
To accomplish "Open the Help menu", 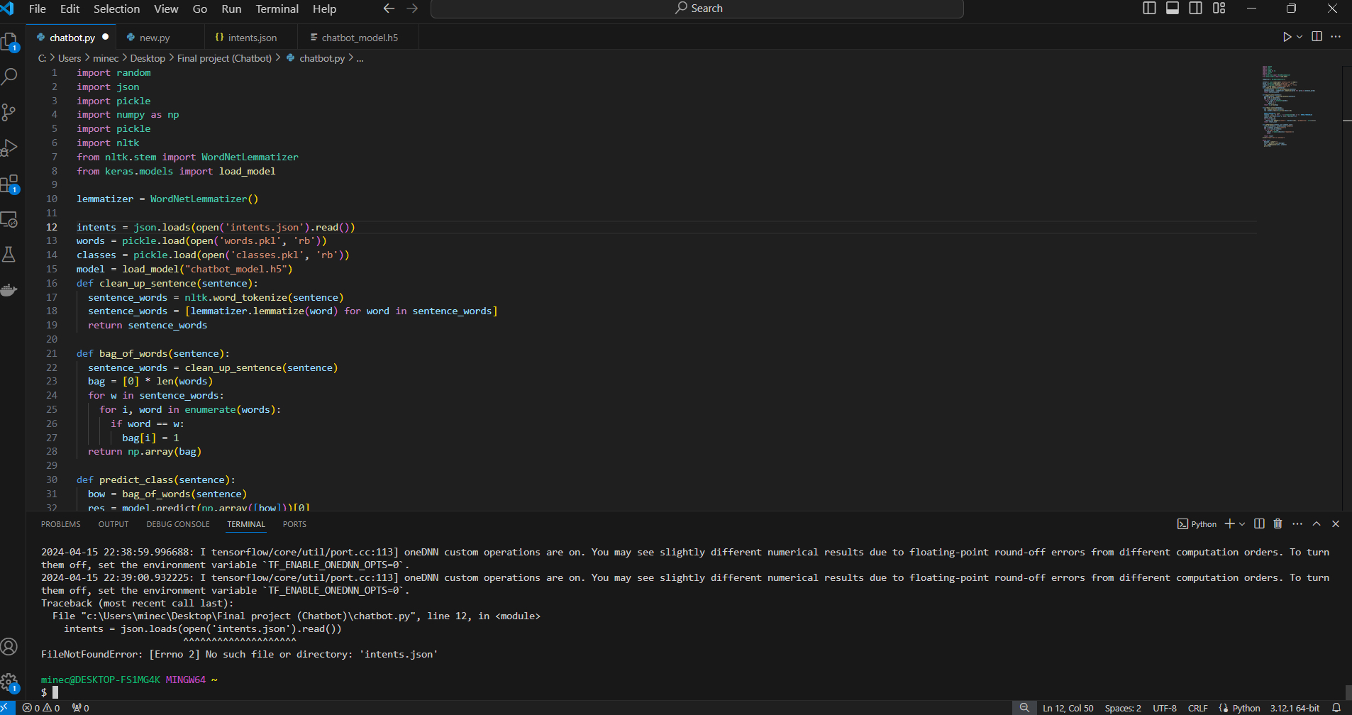I will point(324,9).
